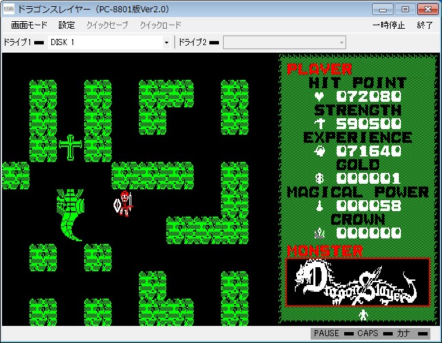This screenshot has width=442, height=343.
Task: Click the heart hit point icon
Action: point(319,96)
